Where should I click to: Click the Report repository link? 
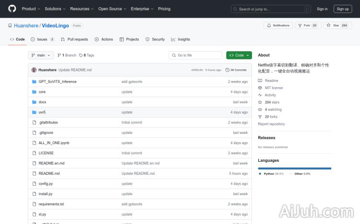pos(271,124)
